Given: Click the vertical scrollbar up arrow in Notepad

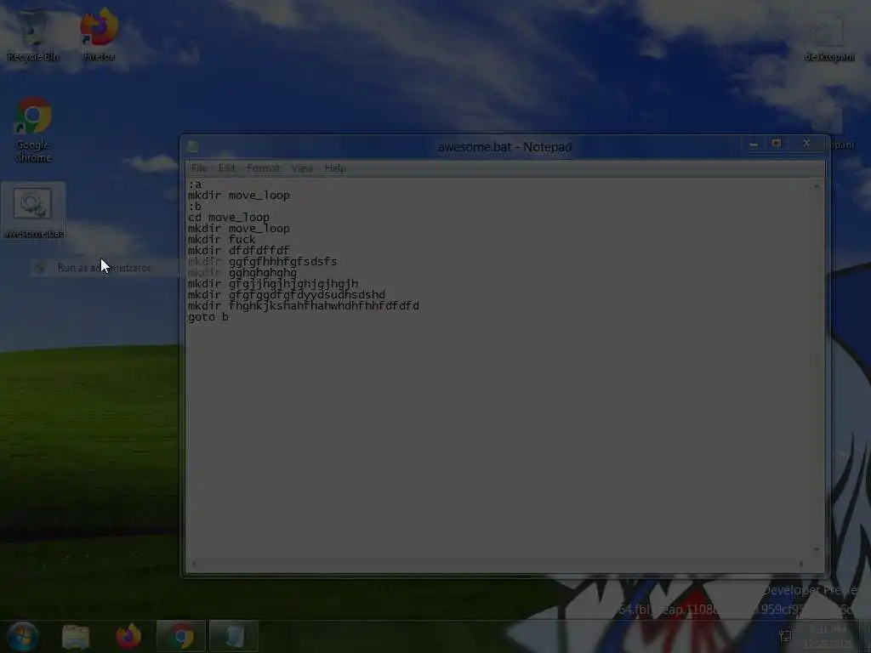Looking at the screenshot, I should 816,186.
